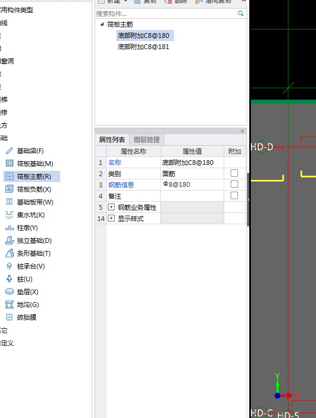The image size is (316, 418).
Task: Select the 独立基础(D) isolated footing icon
Action: pos(9,240)
